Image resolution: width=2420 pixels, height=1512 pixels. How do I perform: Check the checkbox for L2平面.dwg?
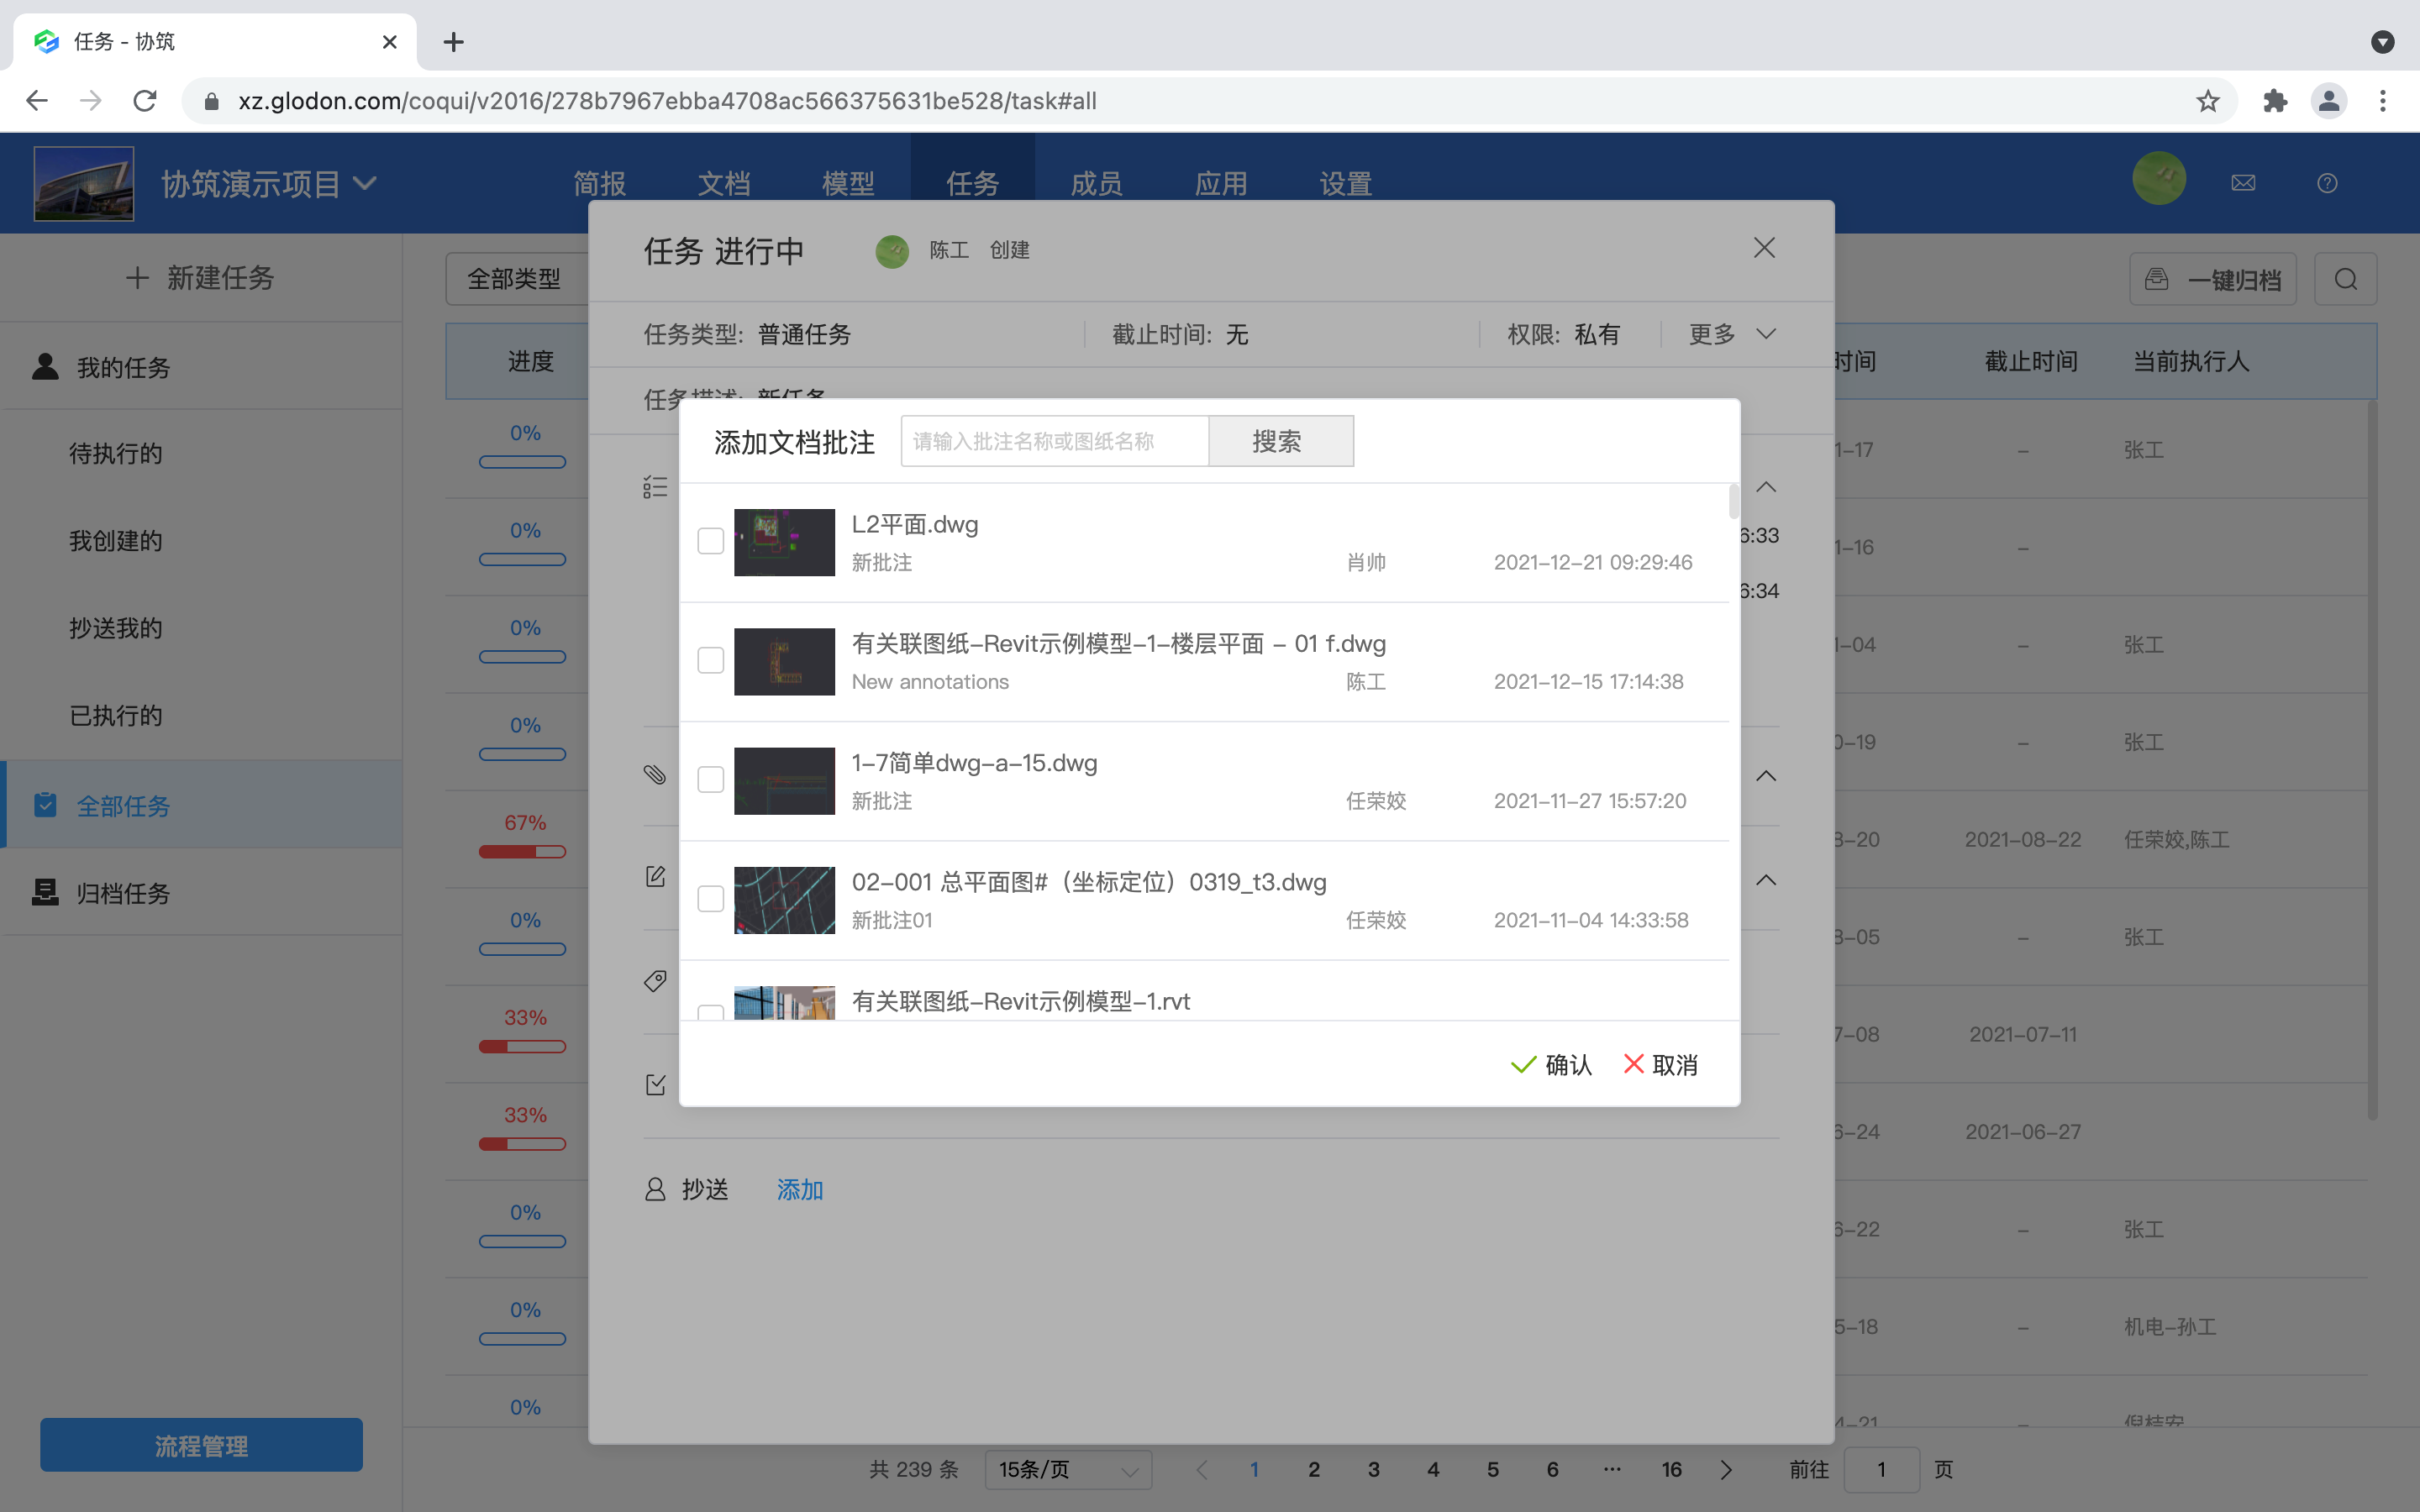pyautogui.click(x=711, y=540)
